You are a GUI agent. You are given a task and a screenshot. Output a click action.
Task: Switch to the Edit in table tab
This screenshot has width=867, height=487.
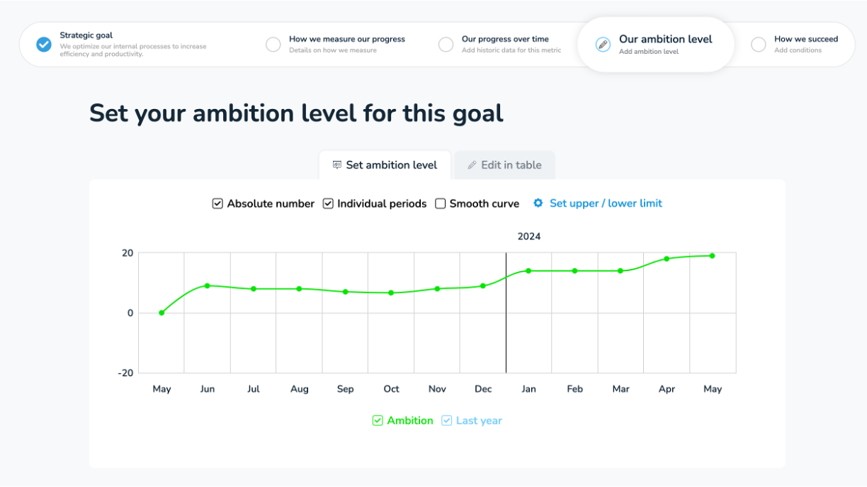(x=504, y=165)
